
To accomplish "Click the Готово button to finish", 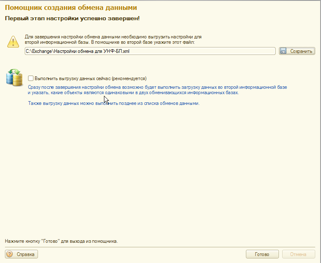I will coord(262,254).
